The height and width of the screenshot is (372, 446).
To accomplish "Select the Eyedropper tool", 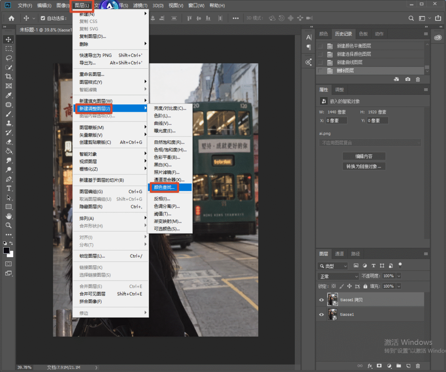I will (x=9, y=95).
